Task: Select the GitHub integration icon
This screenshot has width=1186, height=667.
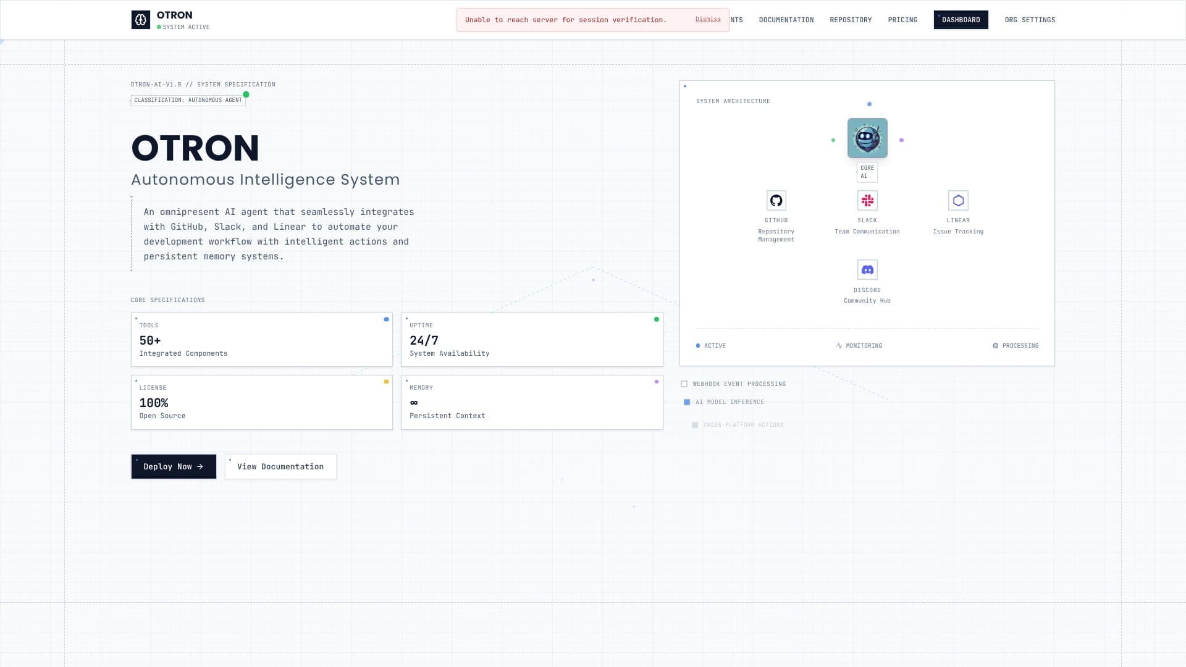Action: click(776, 201)
